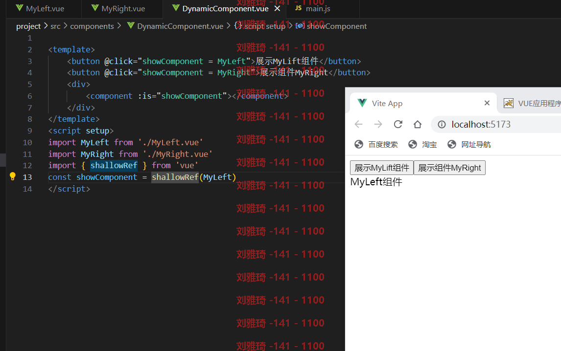Viewport: 561px width, 351px height.
Task: Click the 展示组件MyRight button in browser
Action: click(x=449, y=168)
